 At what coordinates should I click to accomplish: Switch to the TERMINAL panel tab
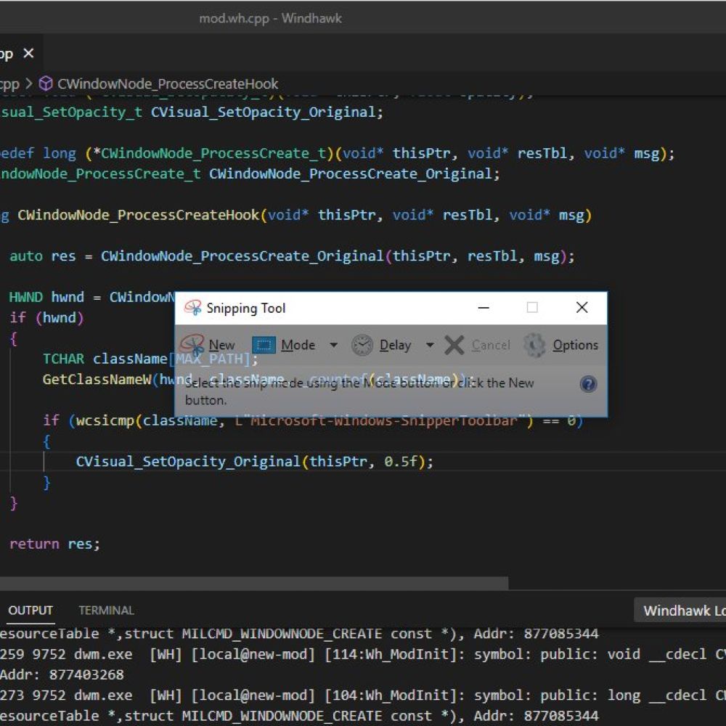(x=106, y=611)
